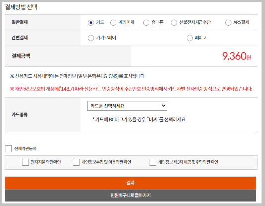Click 민원바구니로 돌아가기 button
This screenshot has height=206, width=265.
tap(131, 195)
